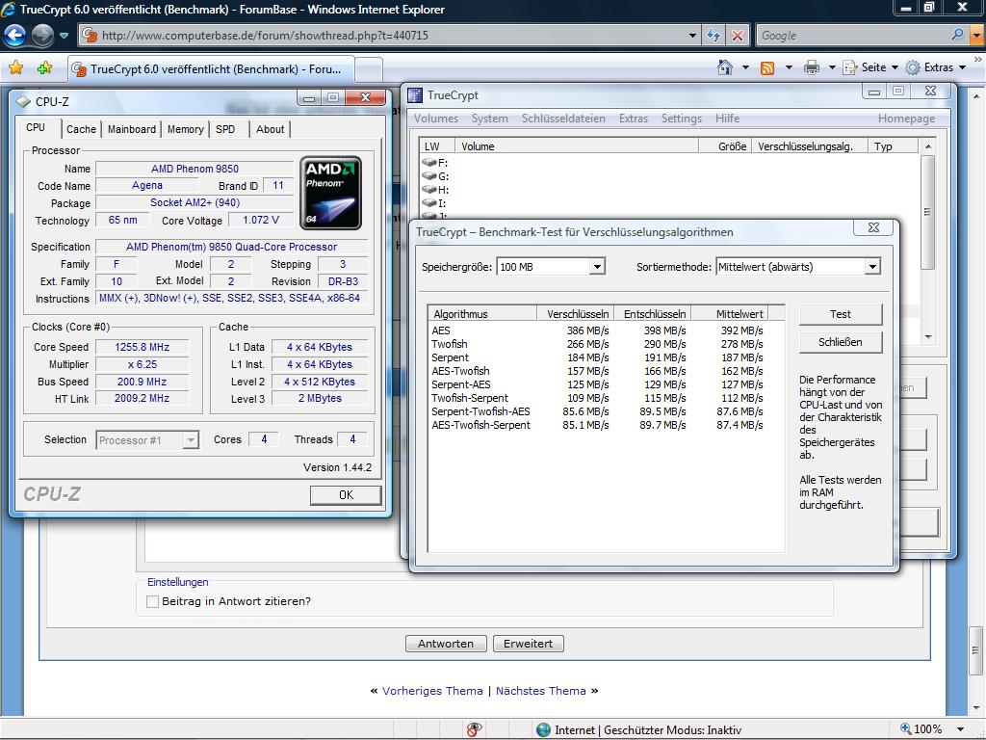Open the zoom level 100% dropdown
Viewport: 986px width, 740px height.
pyautogui.click(x=960, y=729)
